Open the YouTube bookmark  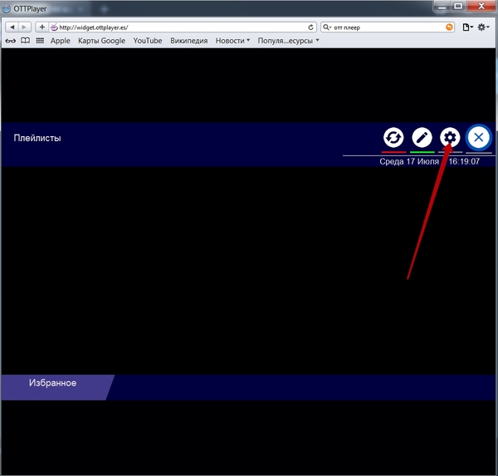[x=148, y=41]
